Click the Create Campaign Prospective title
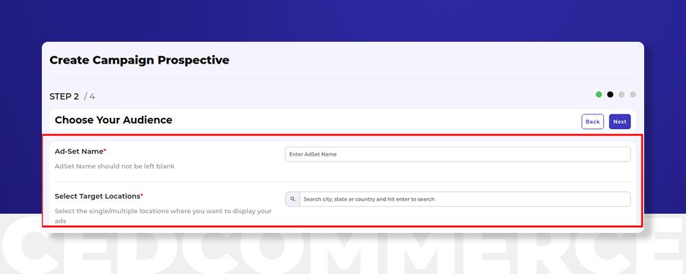The image size is (686, 274). coord(139,60)
